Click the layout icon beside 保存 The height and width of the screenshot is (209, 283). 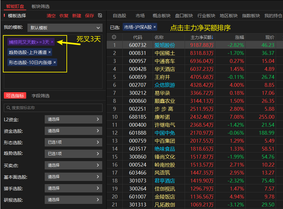pos(100,16)
